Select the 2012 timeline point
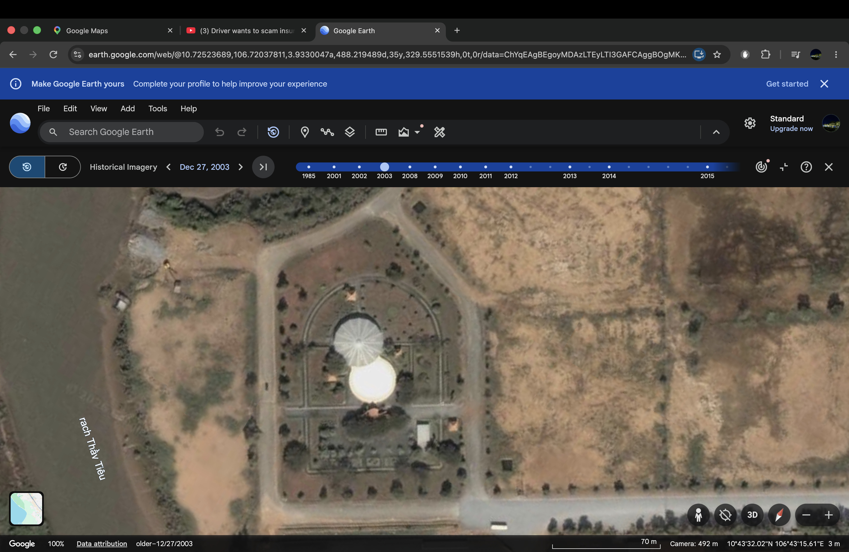This screenshot has height=552, width=849. [x=511, y=167]
